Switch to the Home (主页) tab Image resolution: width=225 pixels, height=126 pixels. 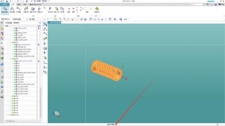pos(13,4)
